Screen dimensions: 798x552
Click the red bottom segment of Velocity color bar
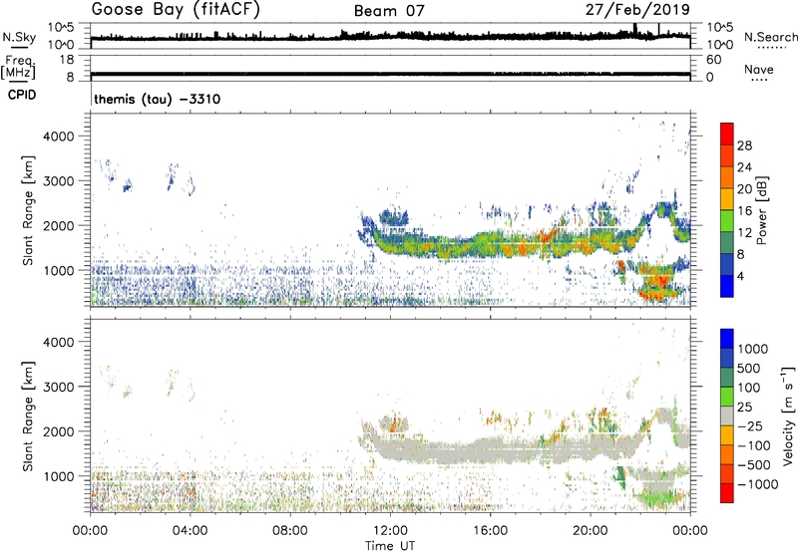pos(727,493)
